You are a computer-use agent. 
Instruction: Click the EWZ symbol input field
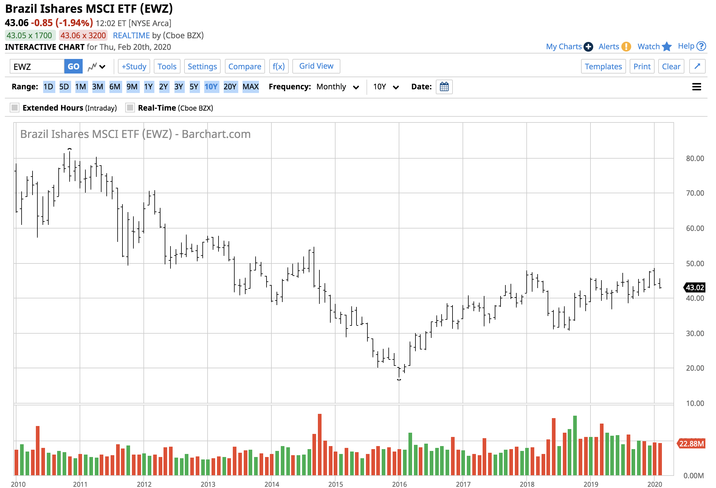[x=37, y=67]
